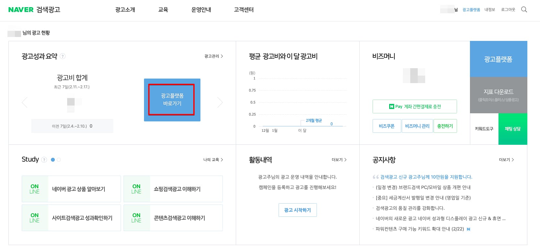This screenshot has width=540, height=248.
Task: Click the search magnifier icon in the header
Action: coord(524,9)
